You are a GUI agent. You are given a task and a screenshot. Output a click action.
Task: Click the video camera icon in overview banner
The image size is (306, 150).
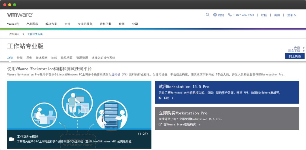[12, 139]
